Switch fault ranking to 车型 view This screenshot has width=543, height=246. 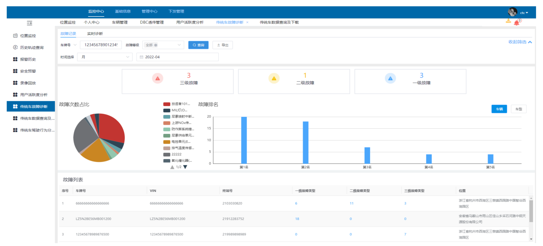click(518, 109)
